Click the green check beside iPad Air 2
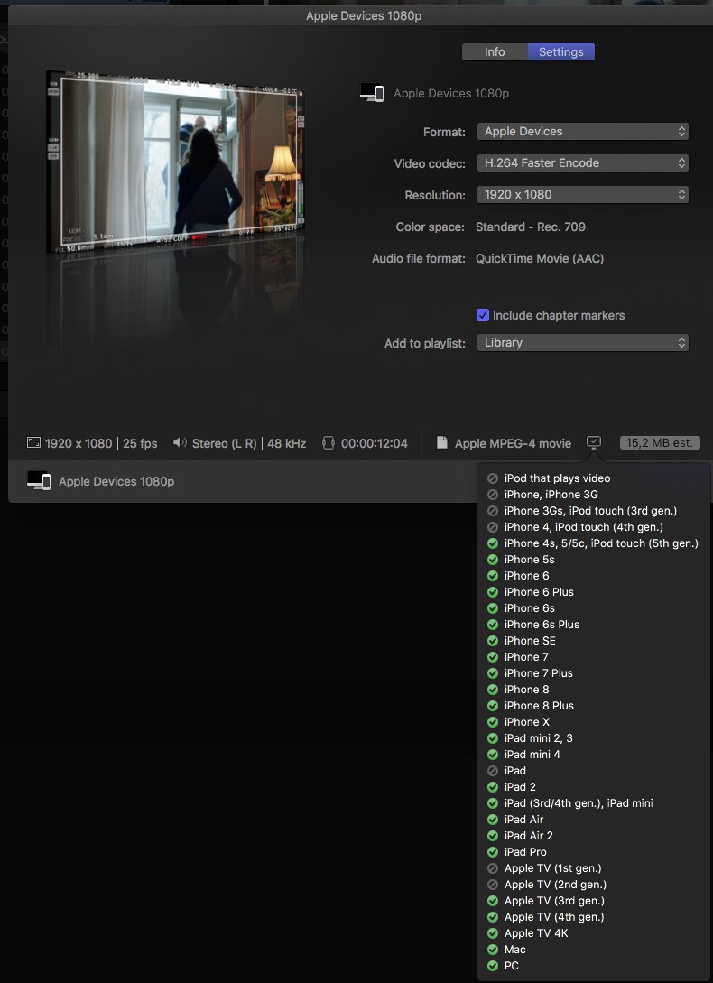 pyautogui.click(x=493, y=836)
